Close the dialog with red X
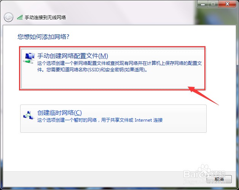The height and width of the screenshot is (190, 239). [227, 4]
